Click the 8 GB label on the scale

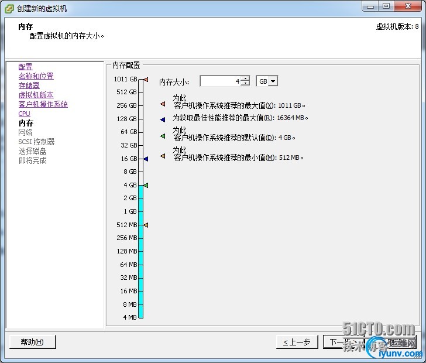point(130,172)
